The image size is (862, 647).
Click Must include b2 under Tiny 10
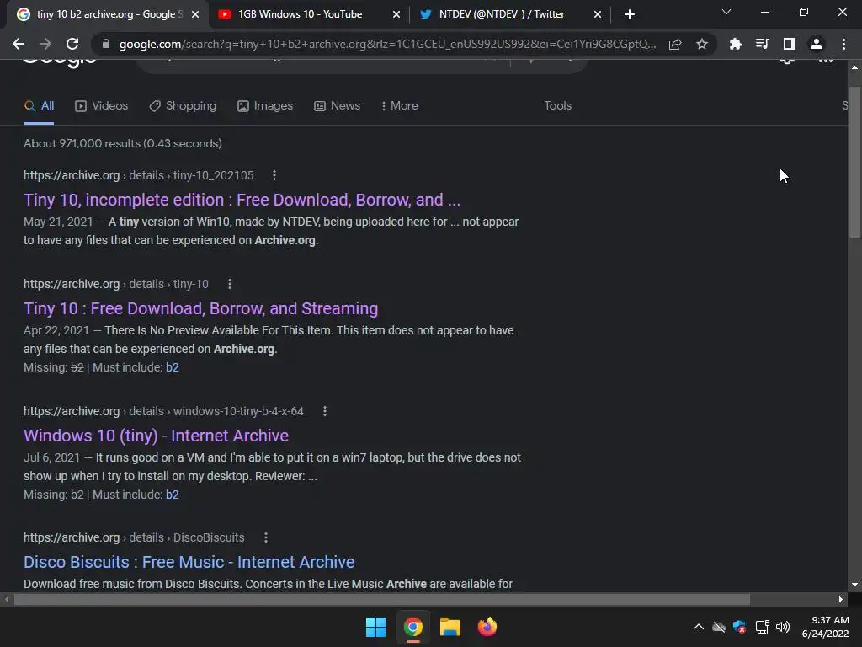click(172, 367)
